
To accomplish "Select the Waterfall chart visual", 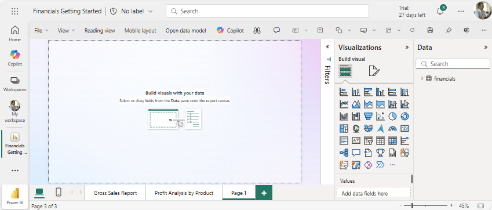I will tap(356, 117).
